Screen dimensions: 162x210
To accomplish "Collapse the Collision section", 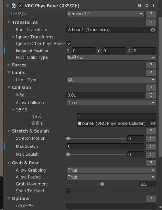I will coord(9,88).
